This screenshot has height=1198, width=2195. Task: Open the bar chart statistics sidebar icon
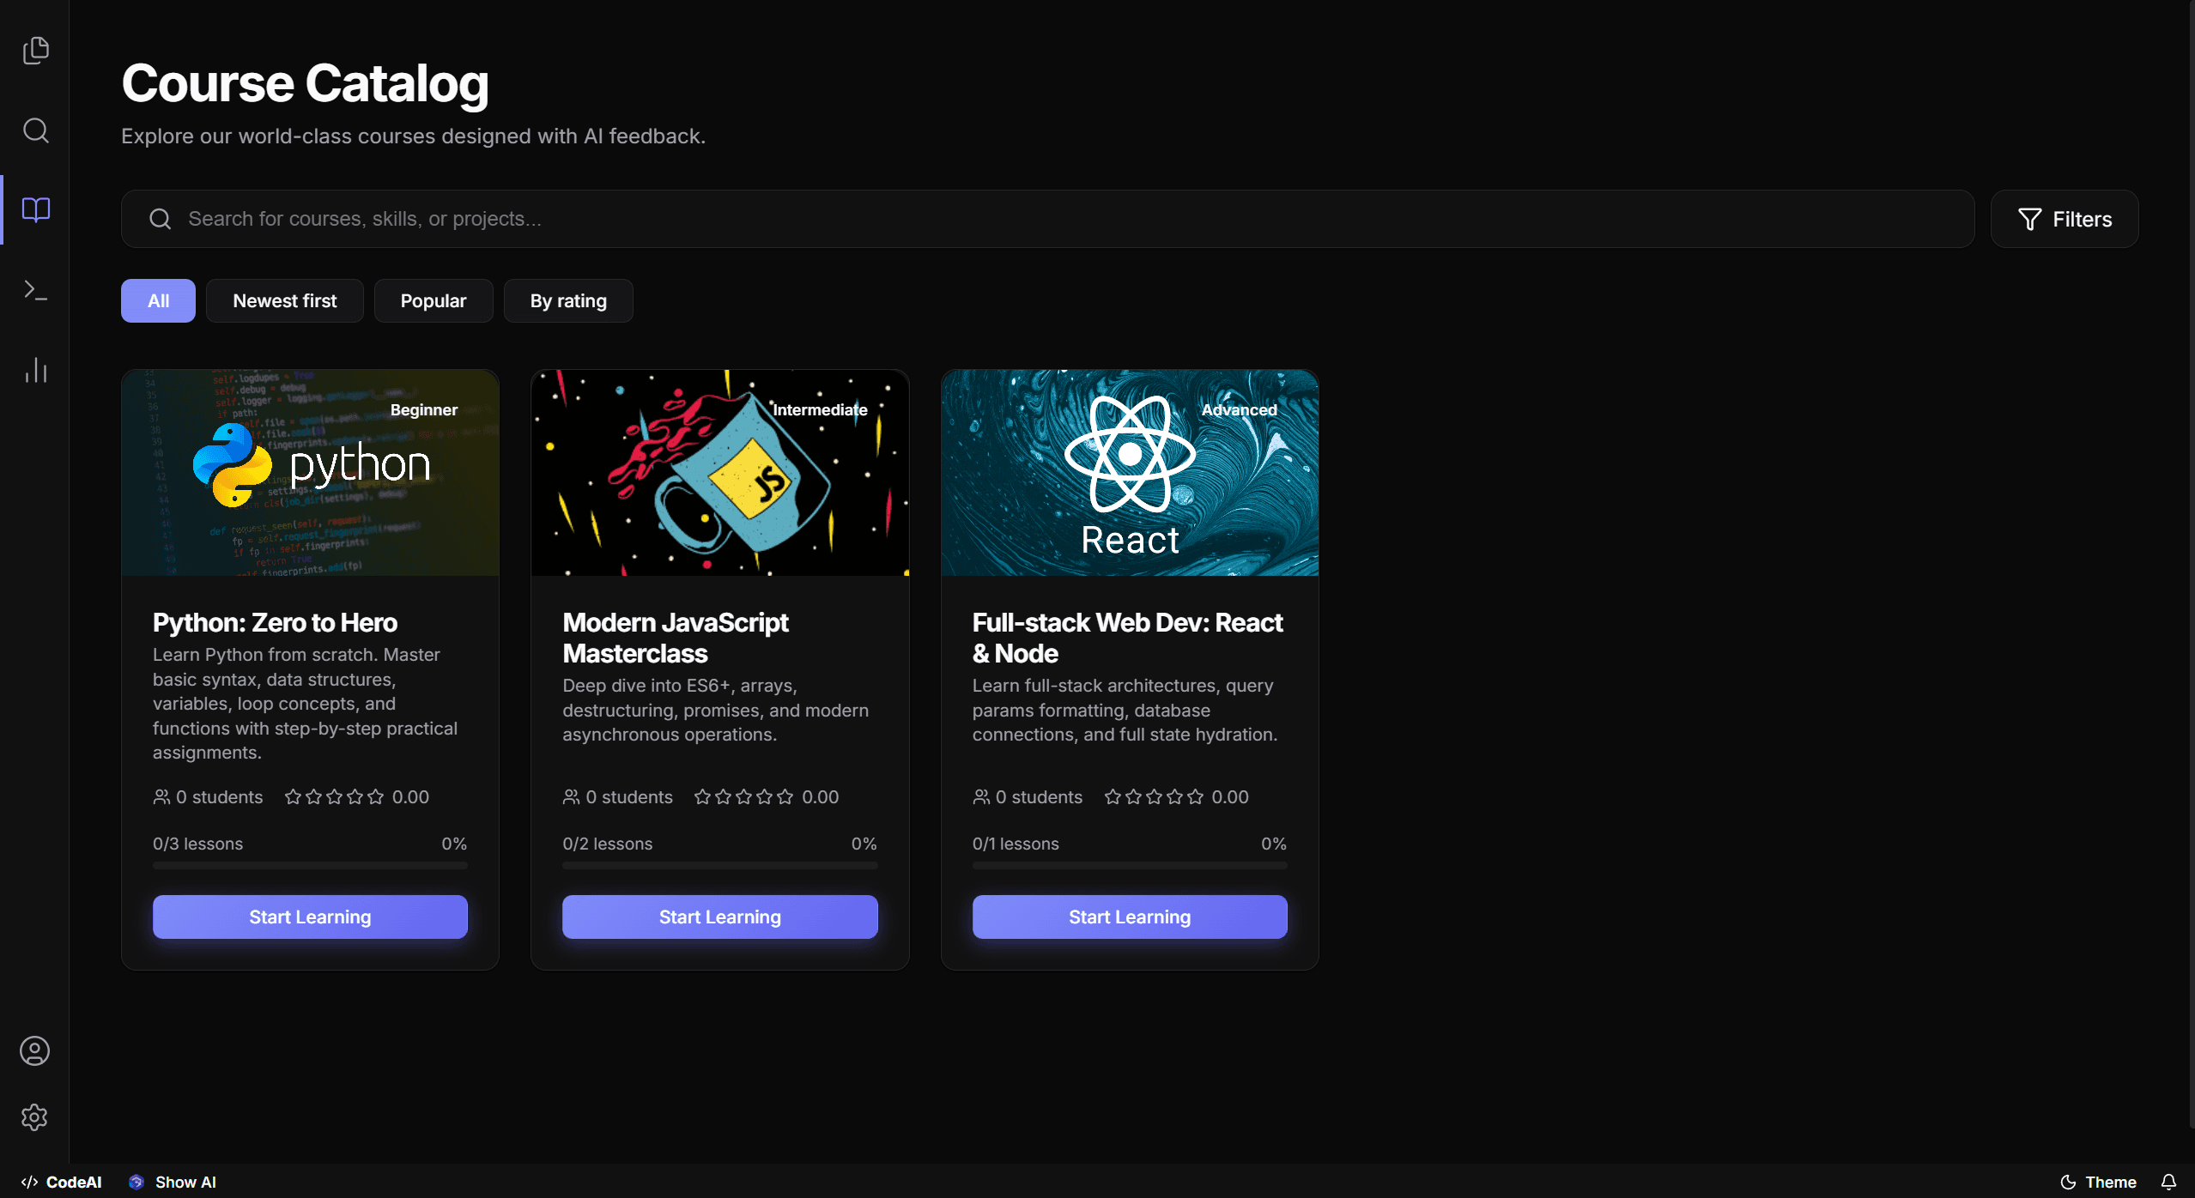[35, 370]
